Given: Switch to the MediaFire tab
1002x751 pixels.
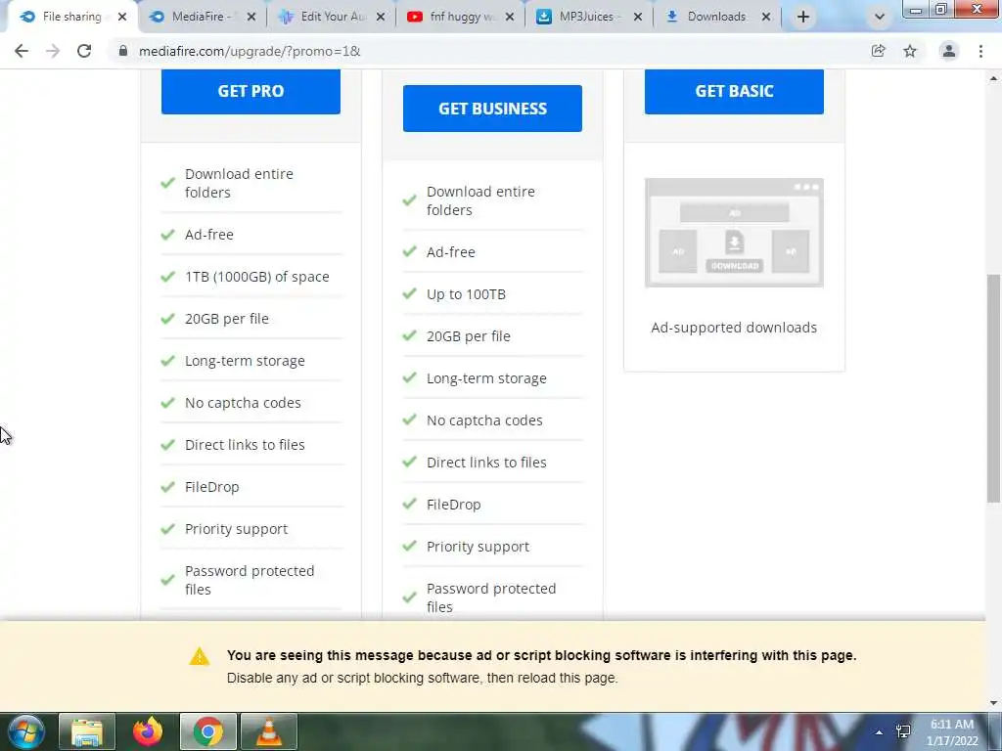Looking at the screenshot, I should pyautogui.click(x=200, y=17).
